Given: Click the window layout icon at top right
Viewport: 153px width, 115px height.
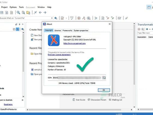Looking at the screenshot, I should point(149,7).
